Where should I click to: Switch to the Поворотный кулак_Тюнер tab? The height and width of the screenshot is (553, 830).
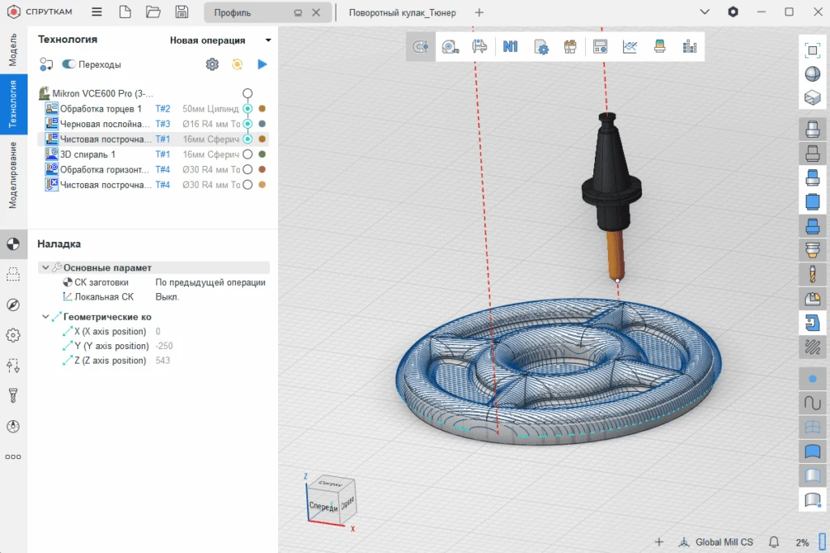coord(401,13)
